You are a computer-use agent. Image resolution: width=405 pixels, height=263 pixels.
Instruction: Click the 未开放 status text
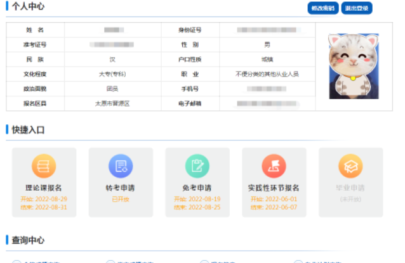[351, 200]
